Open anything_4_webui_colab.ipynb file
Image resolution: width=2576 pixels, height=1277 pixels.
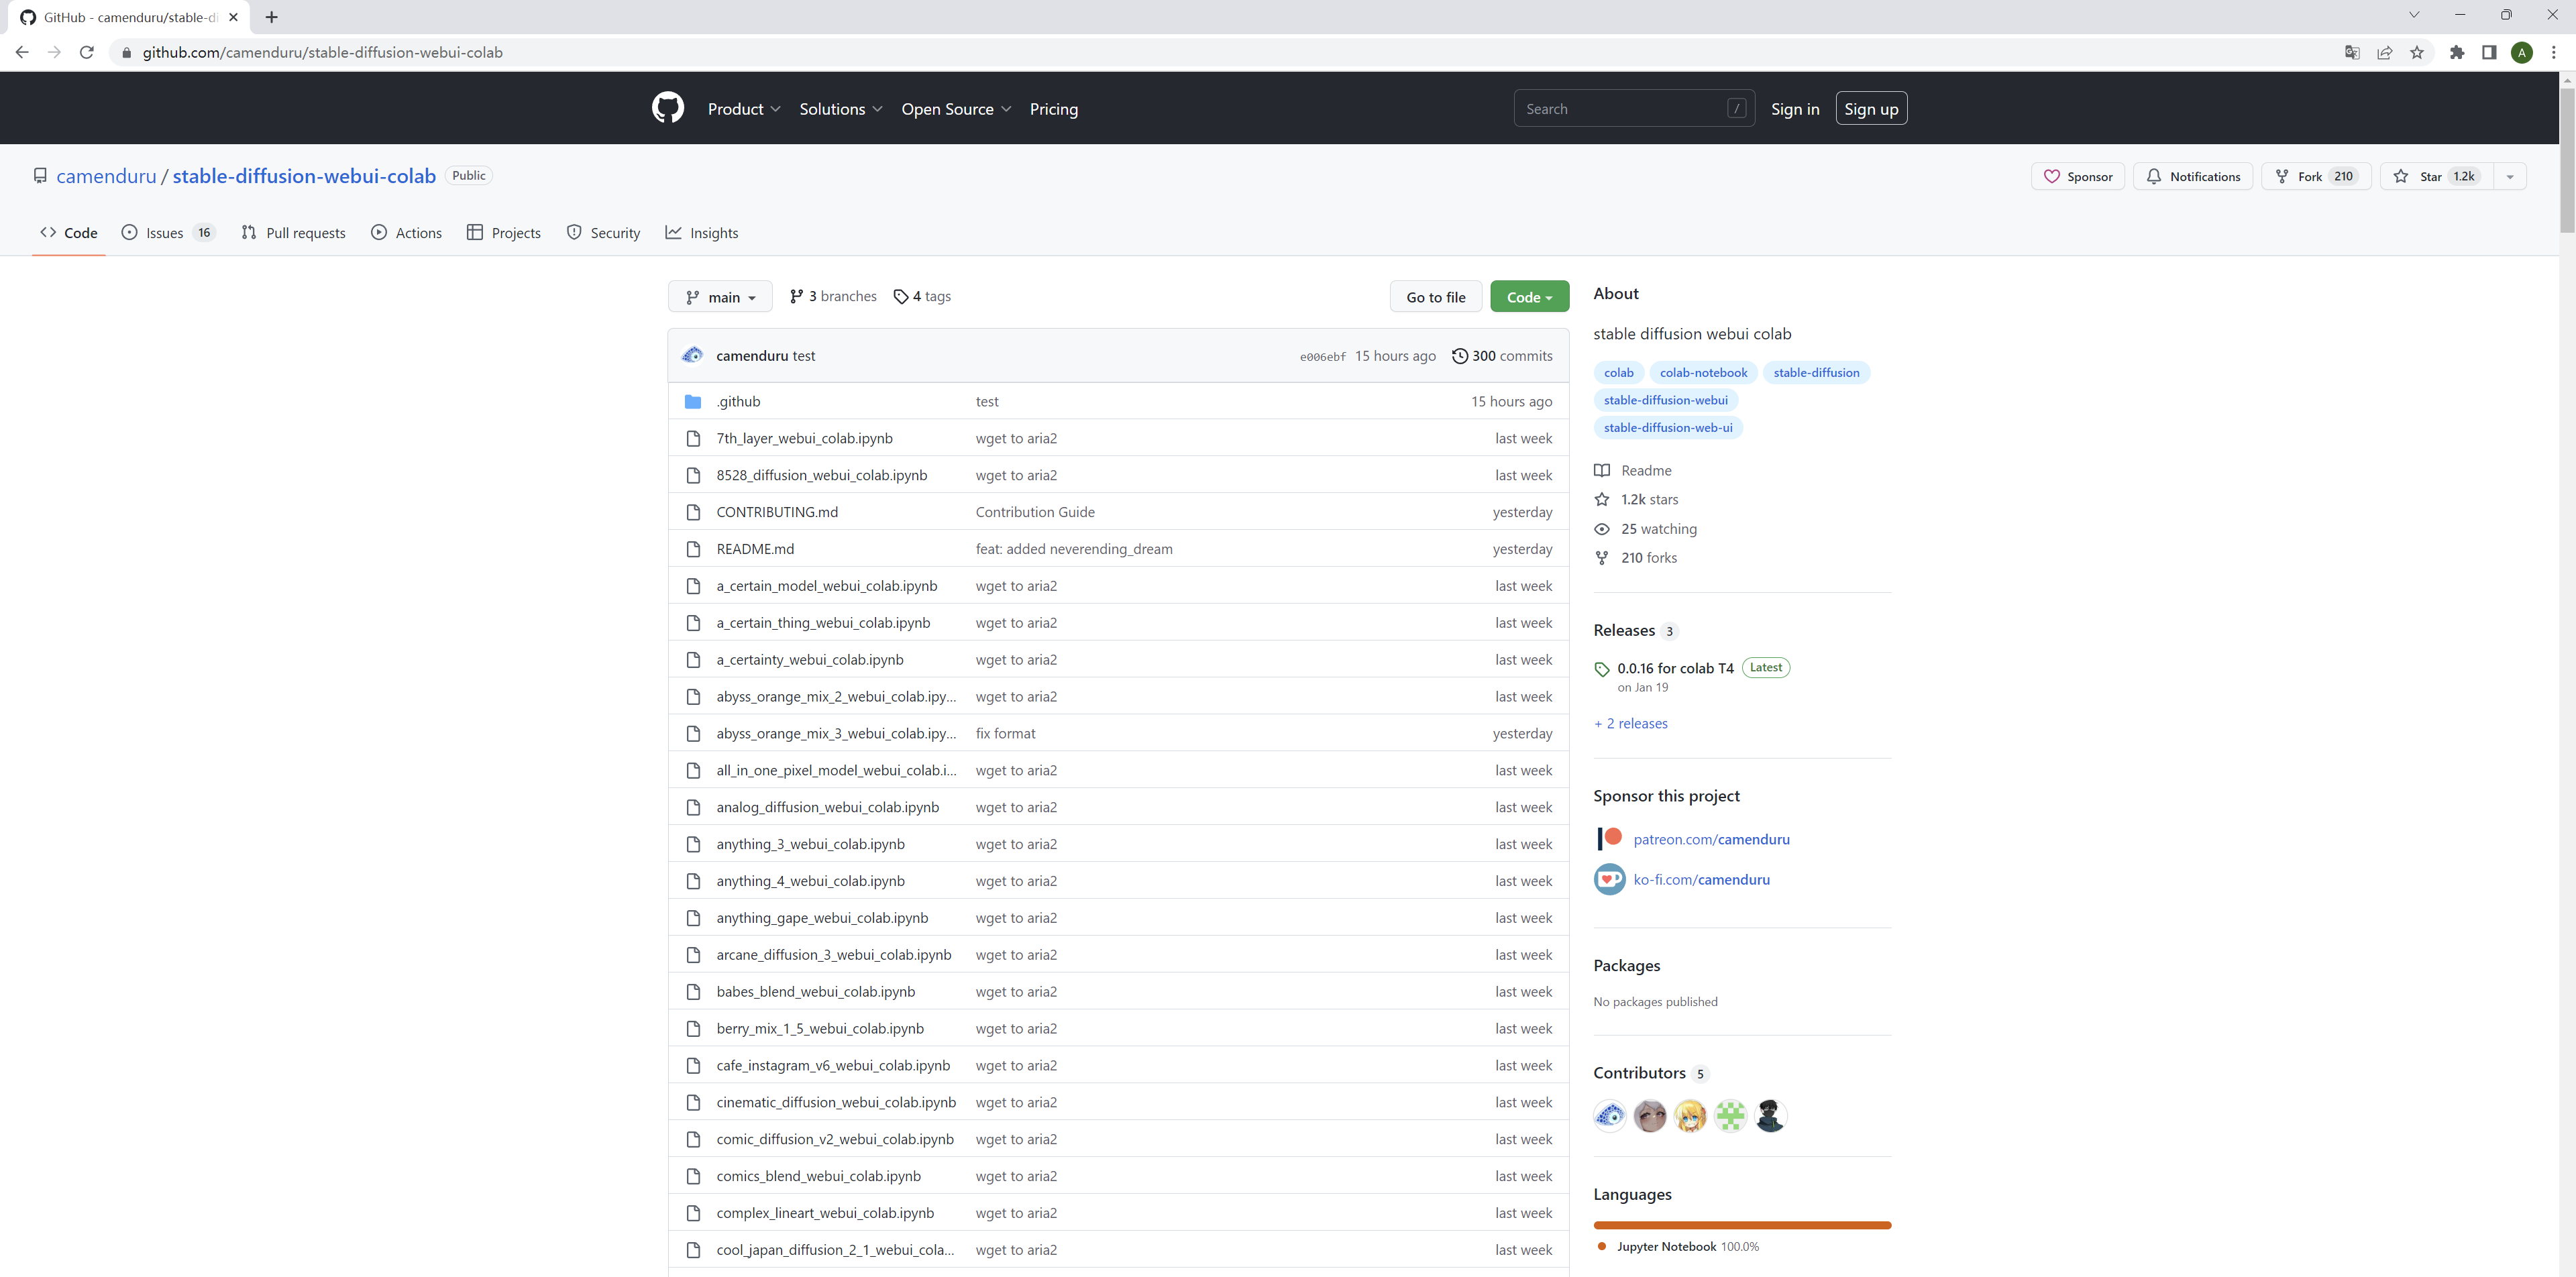[810, 881]
